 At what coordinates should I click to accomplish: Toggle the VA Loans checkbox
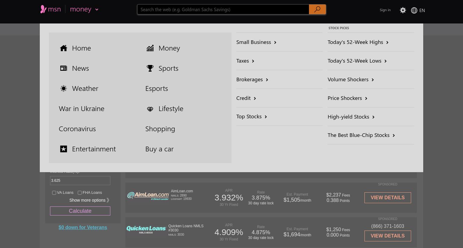(x=54, y=193)
